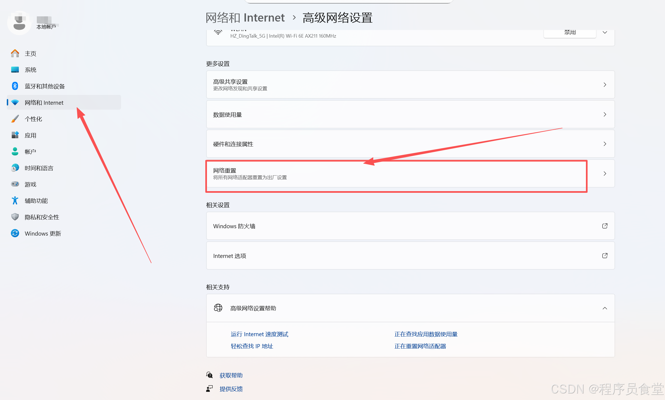Click the Home (主页) house icon
Image resolution: width=665 pixels, height=400 pixels.
click(15, 53)
